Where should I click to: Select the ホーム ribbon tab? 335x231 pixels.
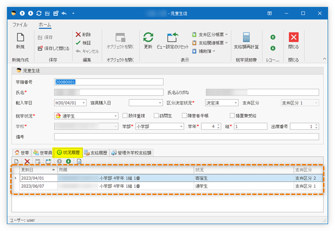(45, 25)
